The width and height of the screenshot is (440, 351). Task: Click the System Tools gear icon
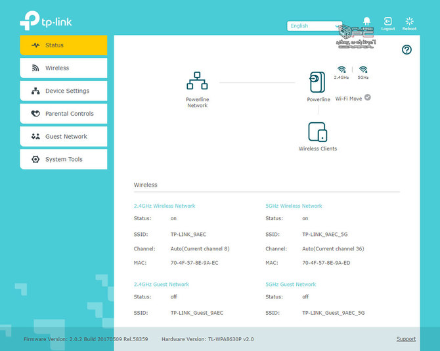(x=35, y=159)
